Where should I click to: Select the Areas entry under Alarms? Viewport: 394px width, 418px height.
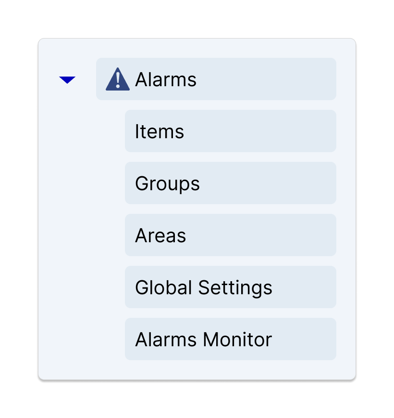coord(231,235)
